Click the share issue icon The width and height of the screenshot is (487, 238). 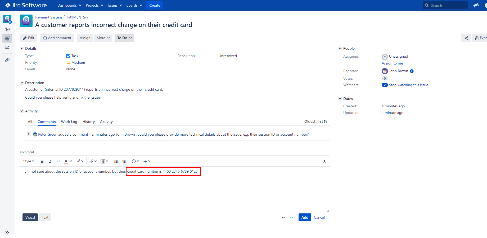tap(466, 38)
